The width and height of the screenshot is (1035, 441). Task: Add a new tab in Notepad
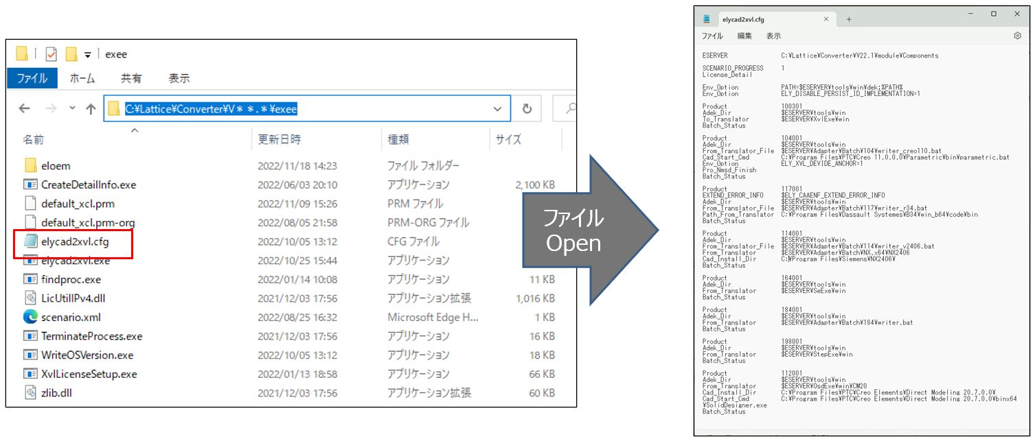[x=849, y=19]
